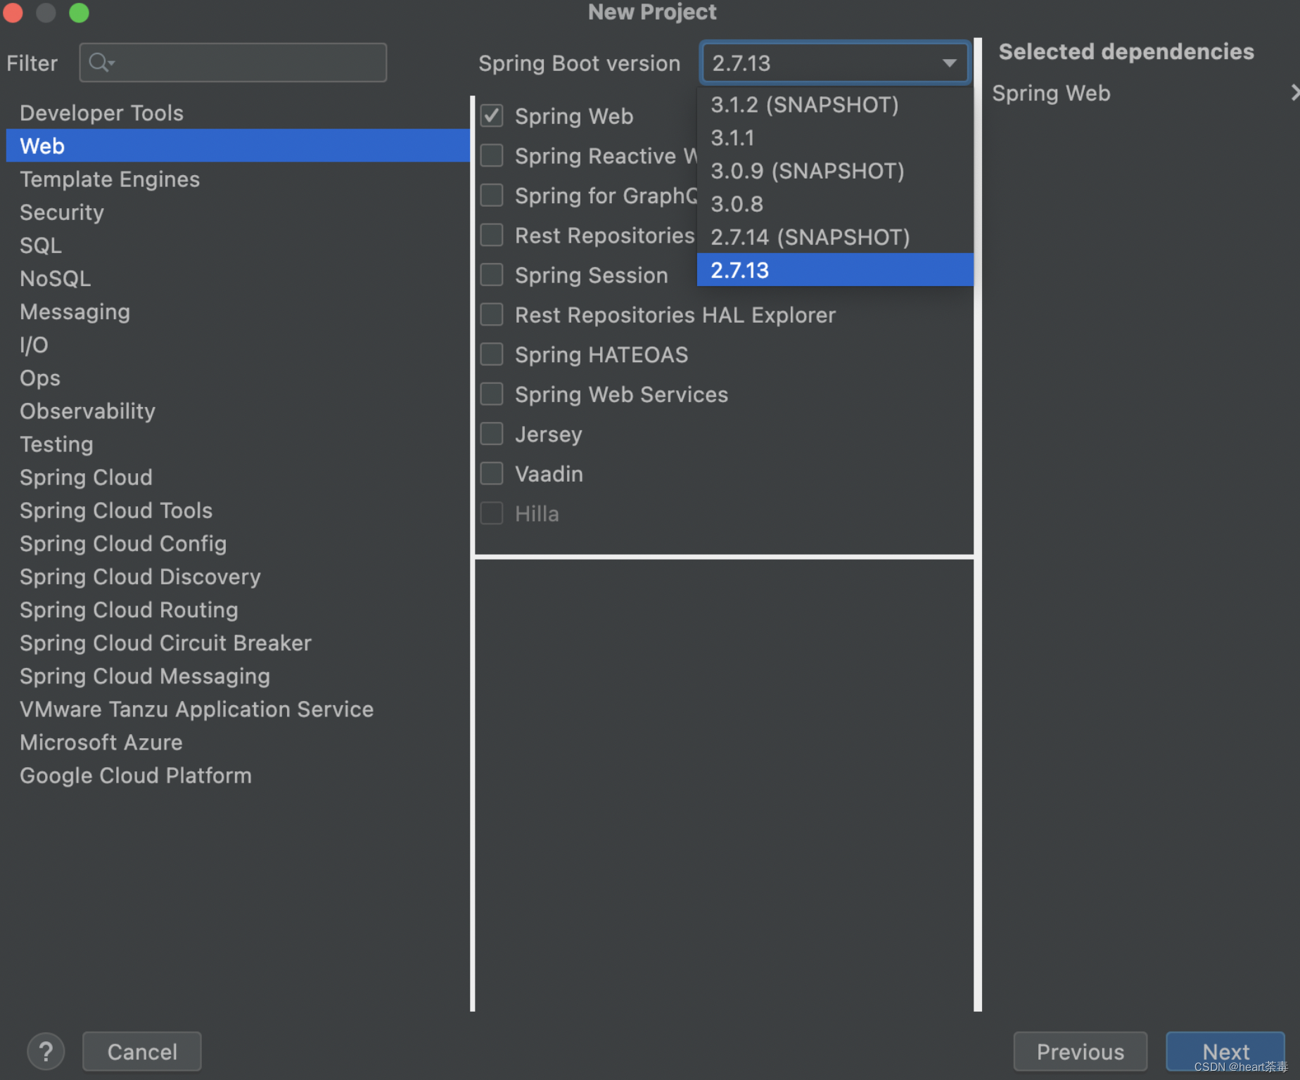Tick the Rest Repositories checkbox
Viewport: 1300px width, 1080px height.
coord(492,235)
